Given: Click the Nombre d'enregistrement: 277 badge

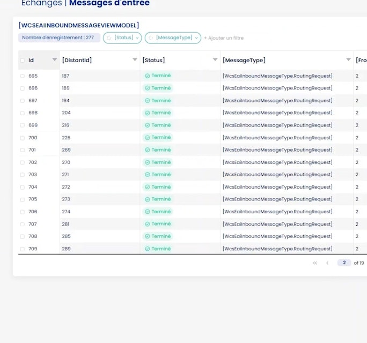Looking at the screenshot, I should pos(59,38).
